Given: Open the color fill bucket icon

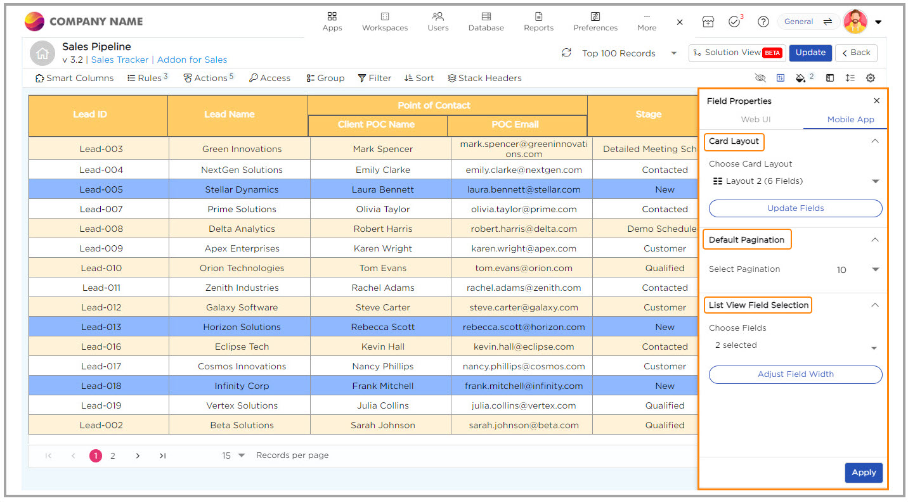Looking at the screenshot, I should (800, 78).
